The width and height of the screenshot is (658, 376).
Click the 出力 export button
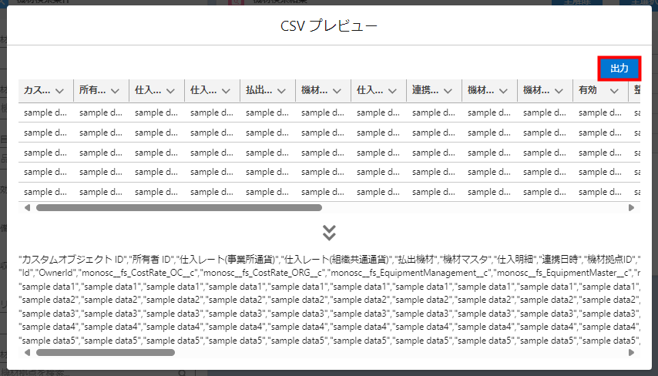coord(619,69)
